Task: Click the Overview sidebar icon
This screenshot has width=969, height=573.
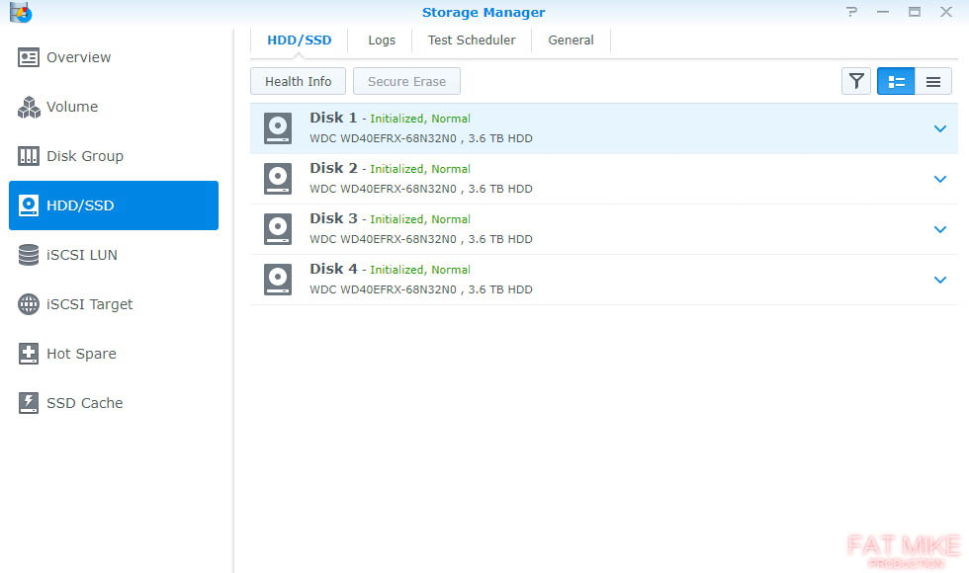Action: coord(29,57)
